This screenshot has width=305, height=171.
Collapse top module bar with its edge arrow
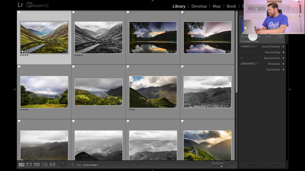[152, 1]
